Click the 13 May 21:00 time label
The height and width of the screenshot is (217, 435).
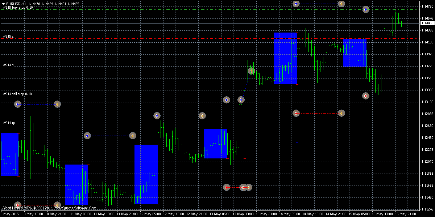coord(266,214)
